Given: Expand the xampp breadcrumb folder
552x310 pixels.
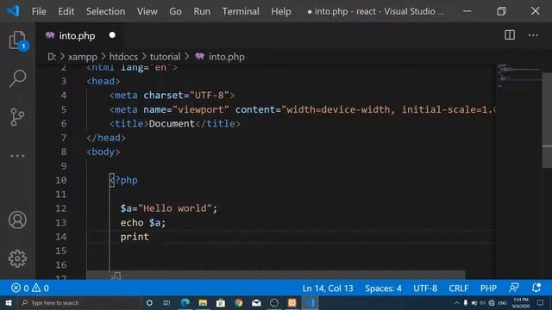Looking at the screenshot, I should click(x=83, y=57).
